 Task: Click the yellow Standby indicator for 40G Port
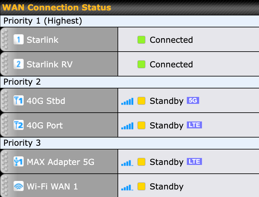pyautogui.click(x=141, y=125)
